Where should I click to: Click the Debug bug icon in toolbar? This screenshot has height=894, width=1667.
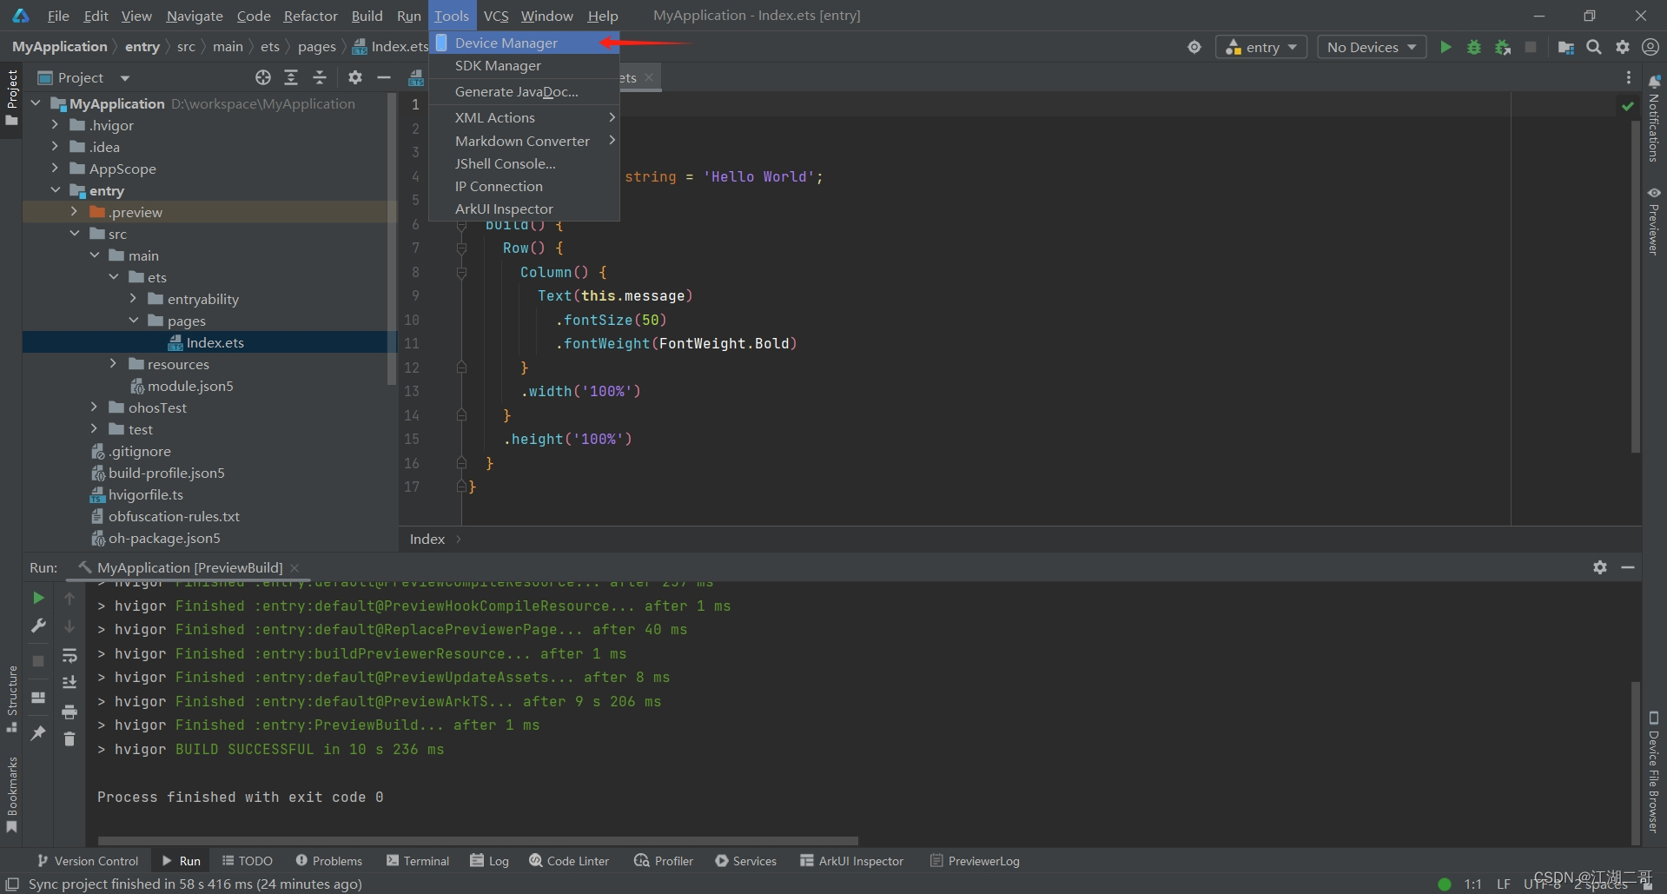1474,47
